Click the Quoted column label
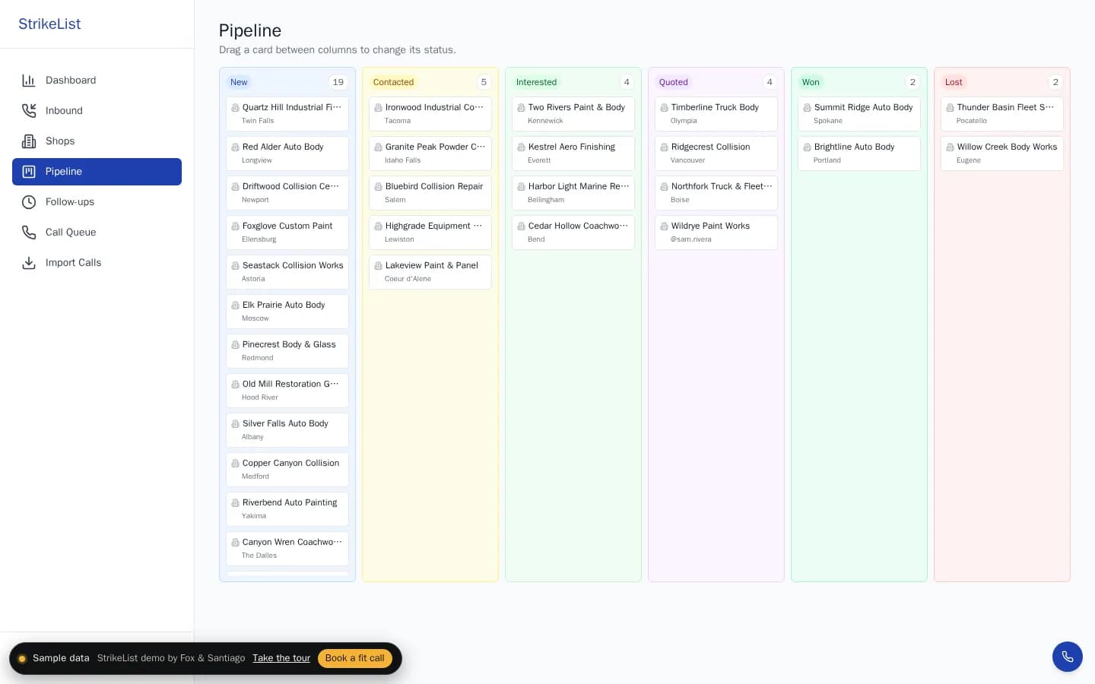 coord(673,82)
